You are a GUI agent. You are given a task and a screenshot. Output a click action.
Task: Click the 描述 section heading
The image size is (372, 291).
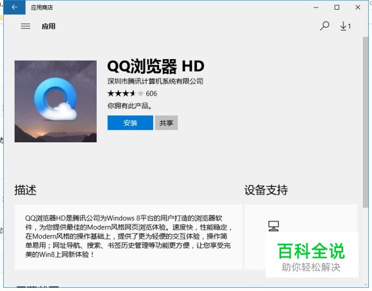click(x=25, y=190)
